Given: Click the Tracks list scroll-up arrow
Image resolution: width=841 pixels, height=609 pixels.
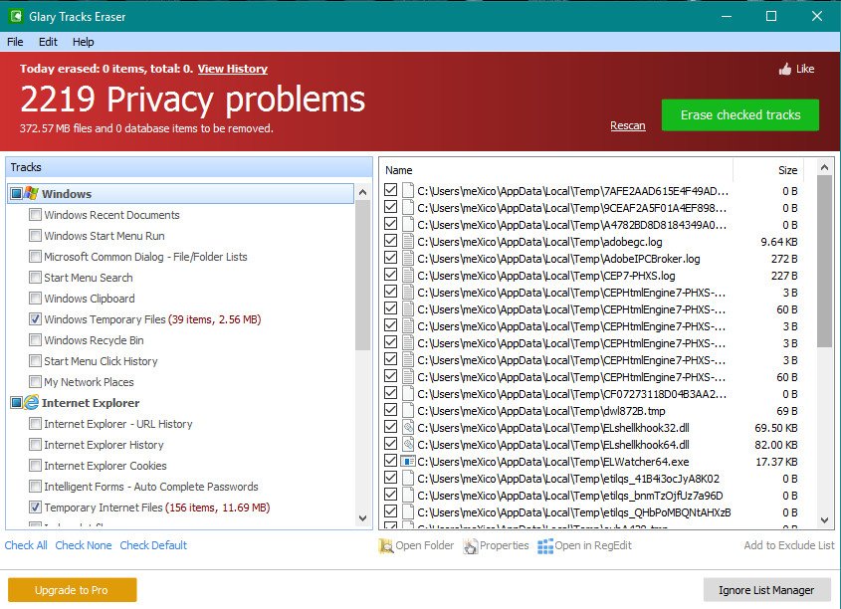Looking at the screenshot, I should coord(362,192).
